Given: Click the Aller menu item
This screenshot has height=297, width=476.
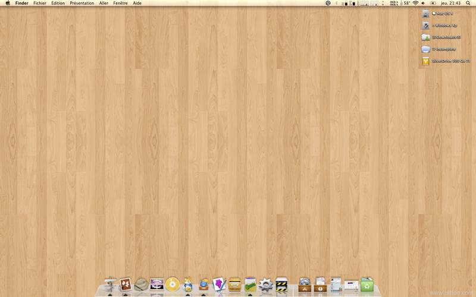Looking at the screenshot, I should click(104, 3).
